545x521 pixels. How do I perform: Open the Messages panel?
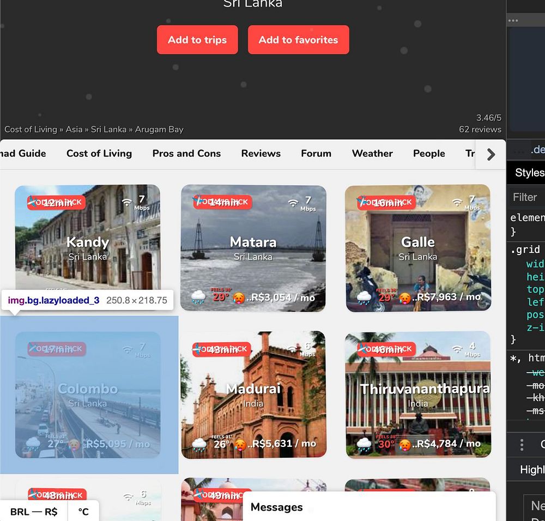tap(369, 507)
